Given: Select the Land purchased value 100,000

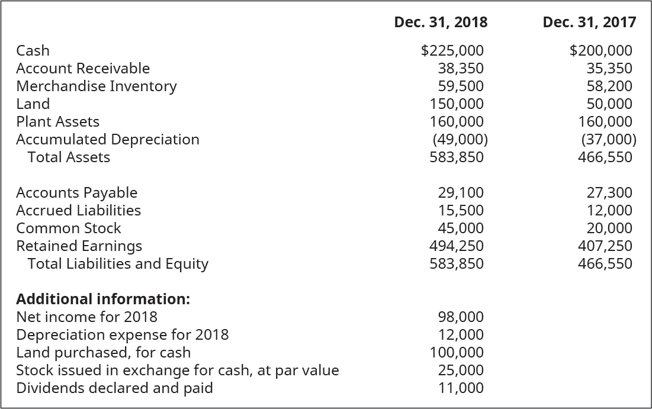Looking at the screenshot, I should [x=456, y=353].
